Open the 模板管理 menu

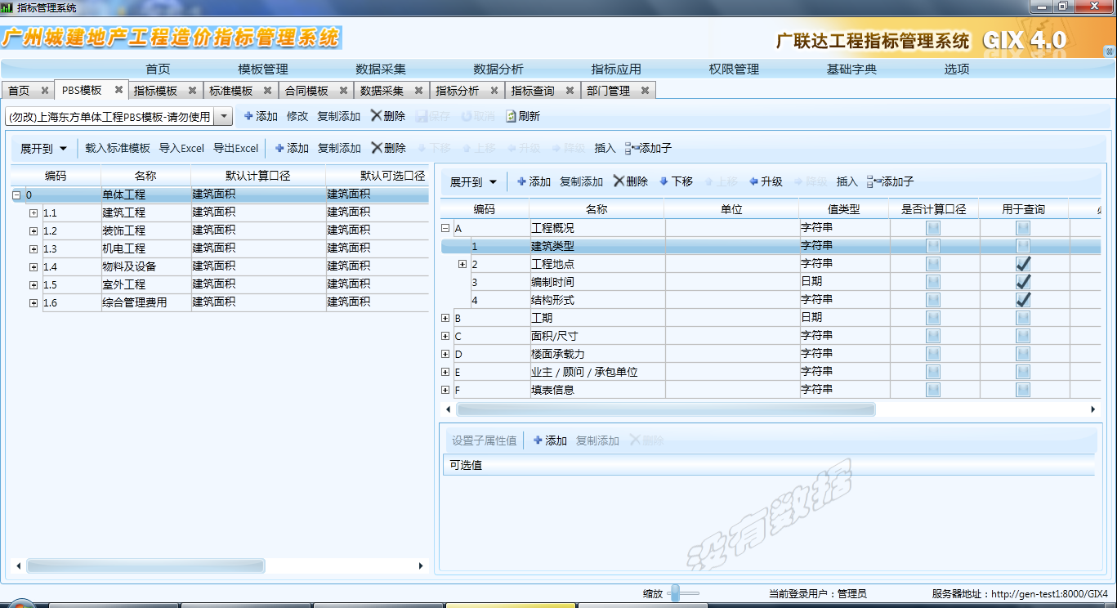click(263, 69)
